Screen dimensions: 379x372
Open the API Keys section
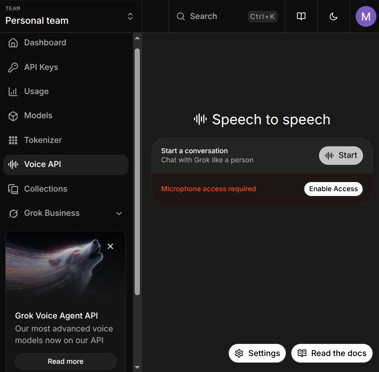41,67
